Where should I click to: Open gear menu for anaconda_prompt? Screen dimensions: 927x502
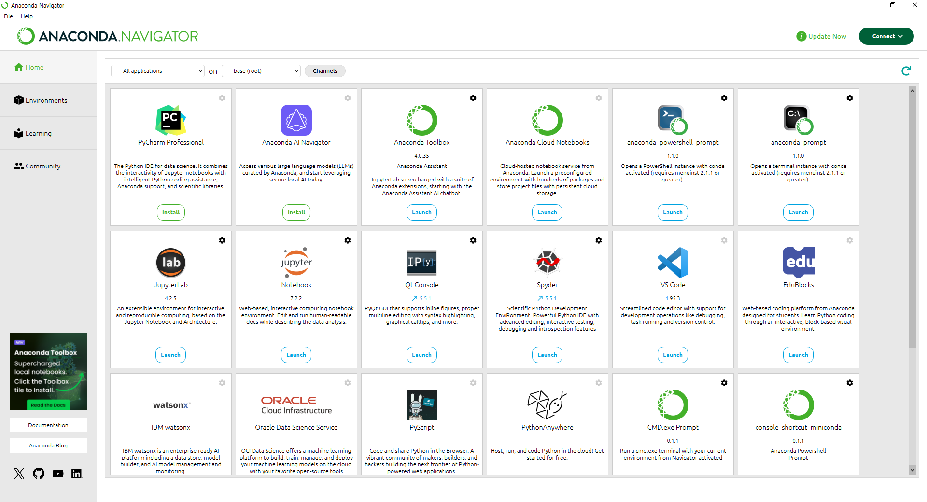(850, 98)
